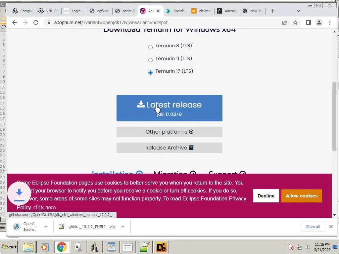The height and width of the screenshot is (254, 339).
Task: Open the media player taskbar icon
Action: pos(45,247)
